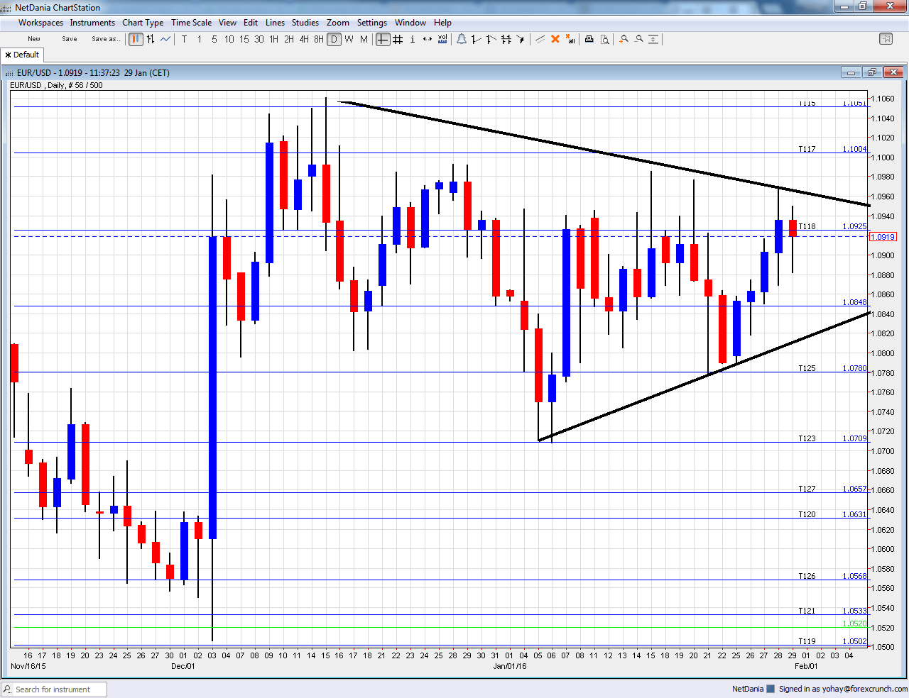909x698 pixels.
Task: Click the EUR/USD chart window title icon
Action: click(9, 73)
